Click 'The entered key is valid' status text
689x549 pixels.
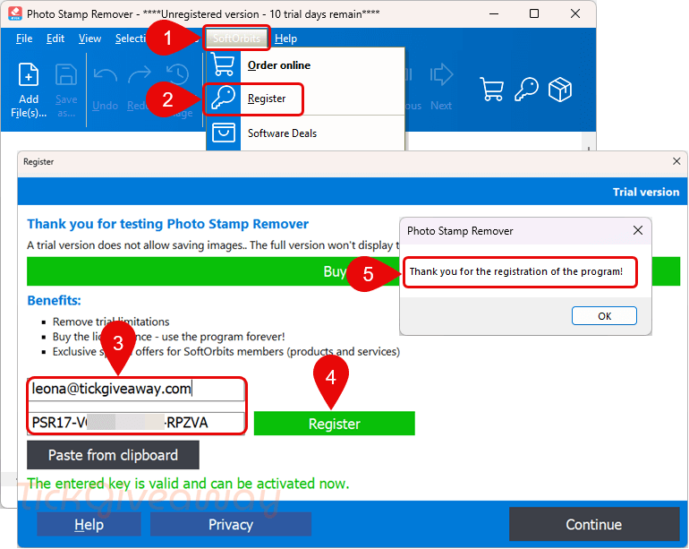tap(188, 484)
